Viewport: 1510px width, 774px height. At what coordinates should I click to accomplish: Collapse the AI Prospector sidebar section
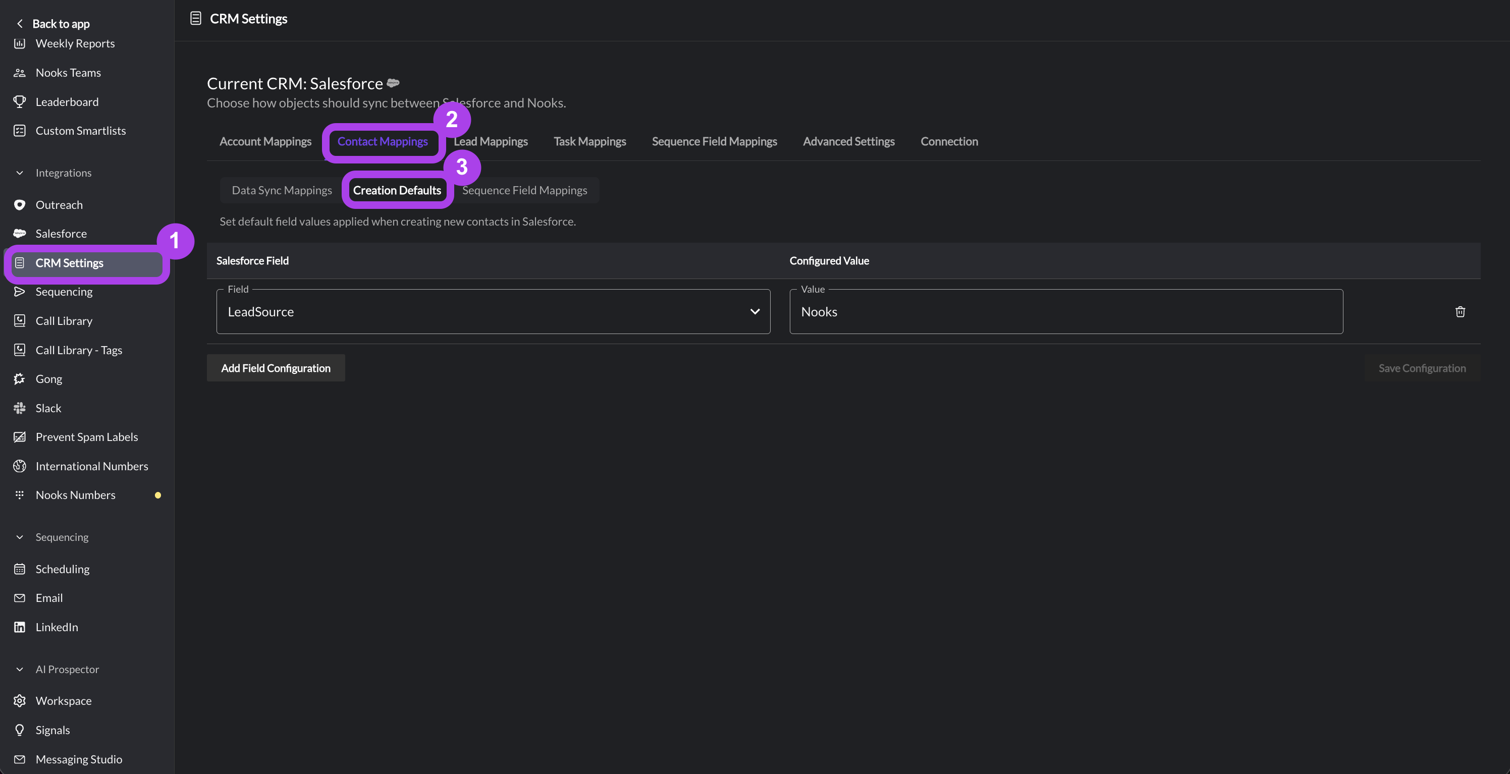point(19,669)
